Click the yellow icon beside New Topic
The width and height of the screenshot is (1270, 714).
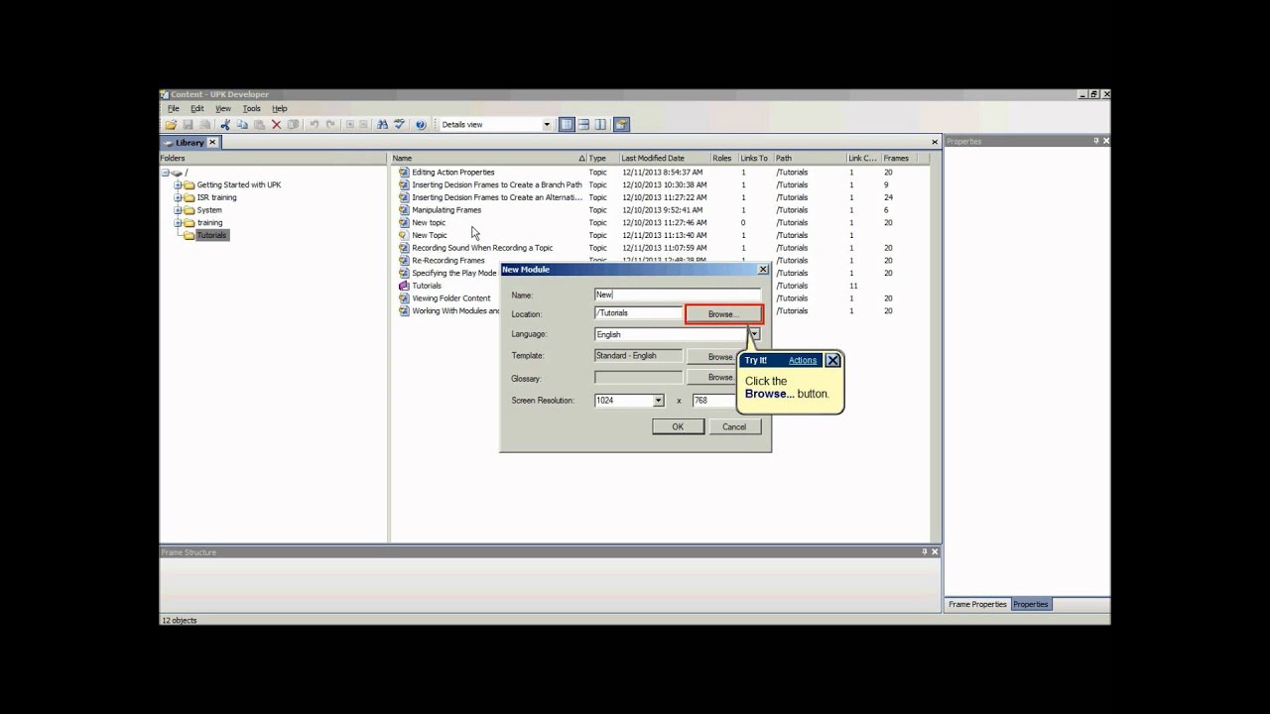coord(404,235)
